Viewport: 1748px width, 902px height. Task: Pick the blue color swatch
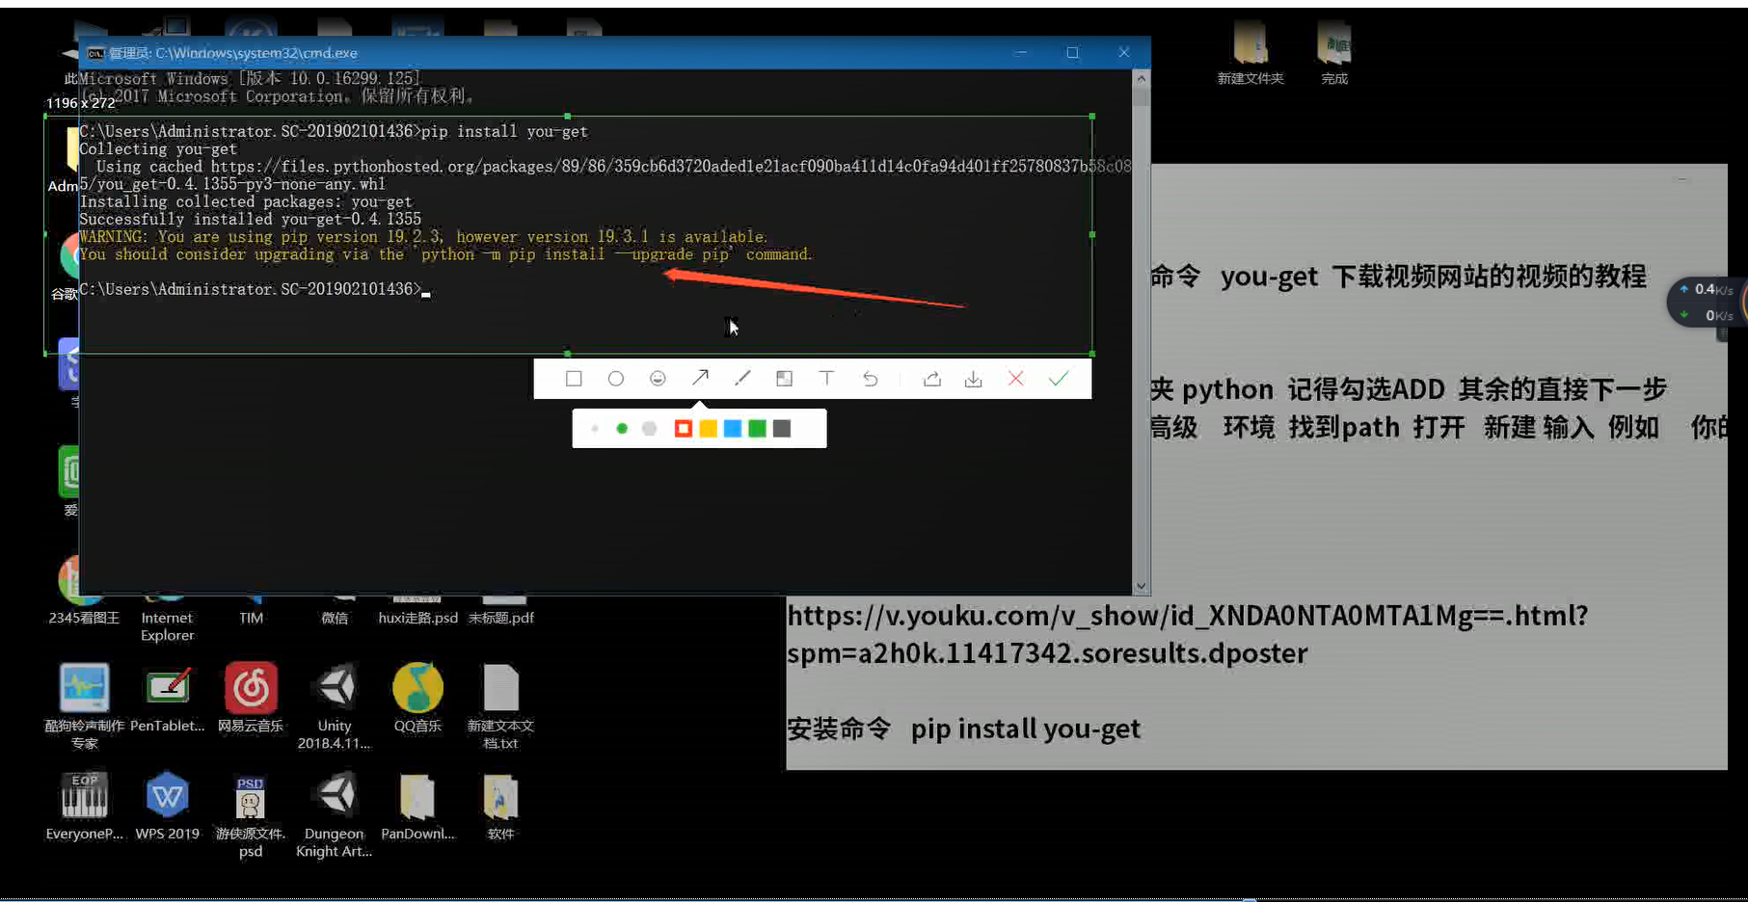tap(733, 429)
